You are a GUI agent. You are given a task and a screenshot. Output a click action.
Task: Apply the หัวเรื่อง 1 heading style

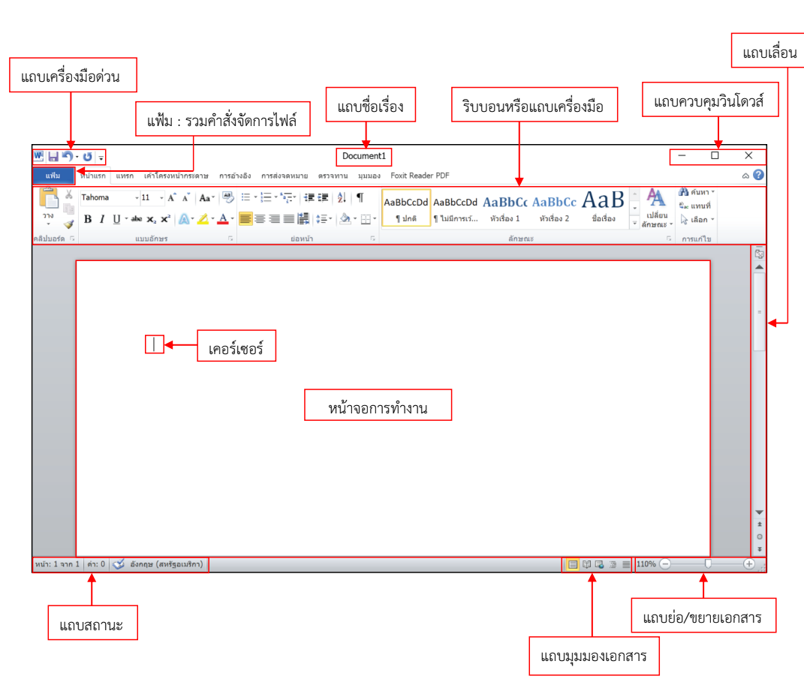pyautogui.click(x=505, y=208)
